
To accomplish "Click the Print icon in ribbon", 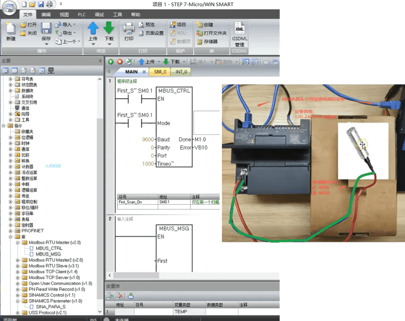I will 129,29.
